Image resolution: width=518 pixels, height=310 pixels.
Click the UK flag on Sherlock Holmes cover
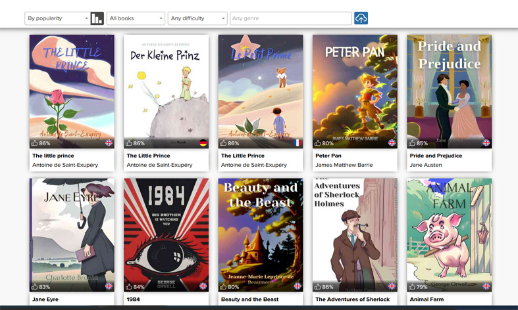click(392, 286)
